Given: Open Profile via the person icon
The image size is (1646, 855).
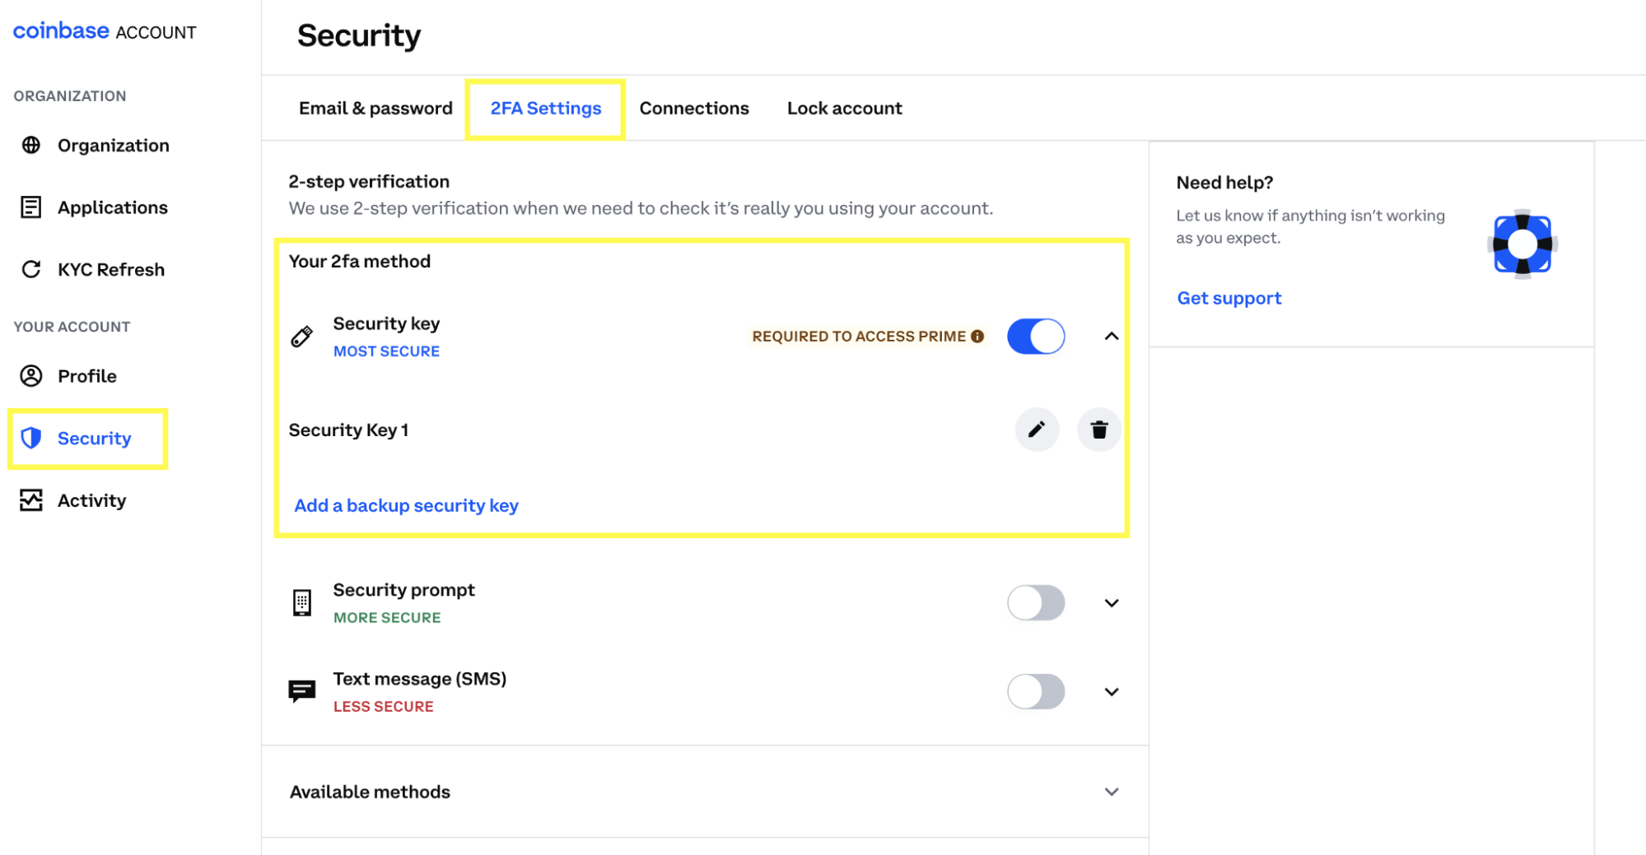Looking at the screenshot, I should tap(31, 375).
